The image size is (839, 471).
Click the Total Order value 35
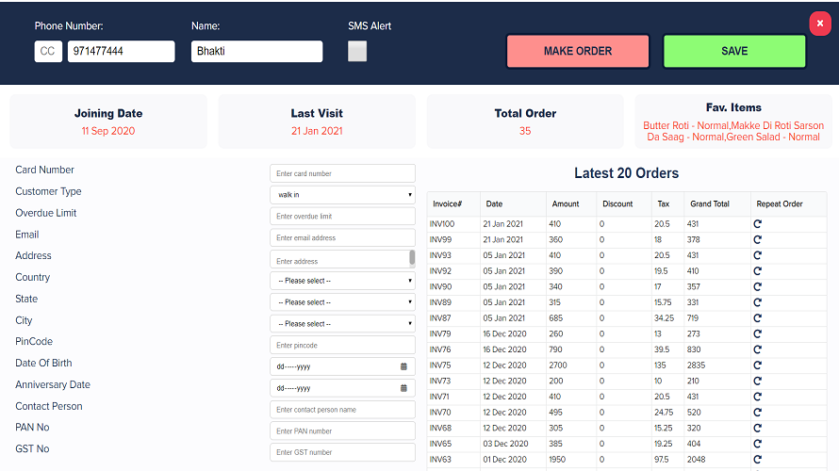click(x=525, y=131)
